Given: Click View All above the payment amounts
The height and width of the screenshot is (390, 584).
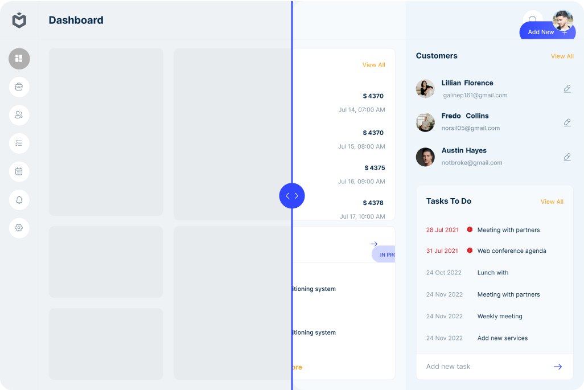Looking at the screenshot, I should point(373,65).
